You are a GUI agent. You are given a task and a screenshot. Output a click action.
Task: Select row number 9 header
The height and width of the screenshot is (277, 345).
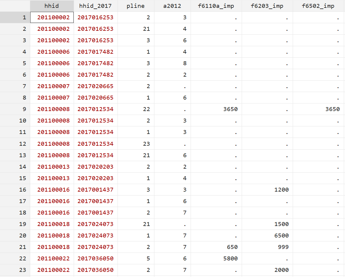click(x=15, y=109)
